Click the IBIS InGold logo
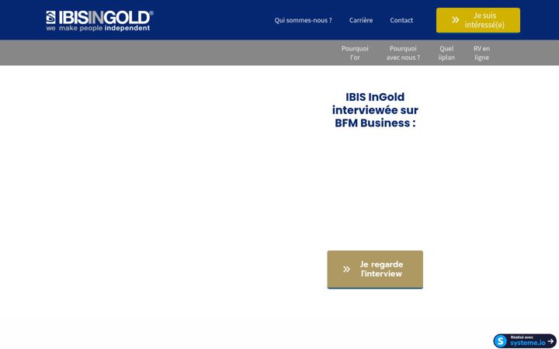This screenshot has height=349, width=559. click(99, 21)
